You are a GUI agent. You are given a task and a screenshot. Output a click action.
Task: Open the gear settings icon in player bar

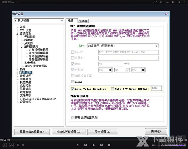coord(23,145)
